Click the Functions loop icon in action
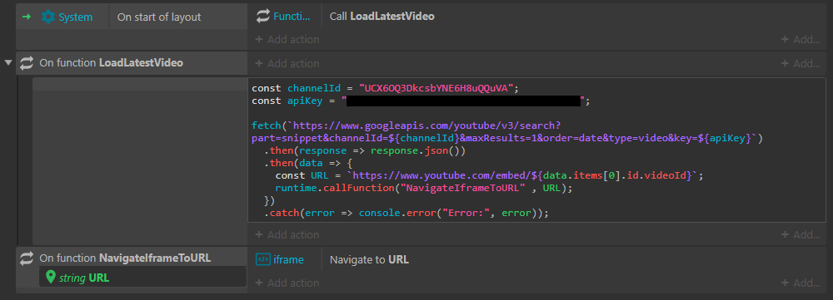 coord(263,17)
